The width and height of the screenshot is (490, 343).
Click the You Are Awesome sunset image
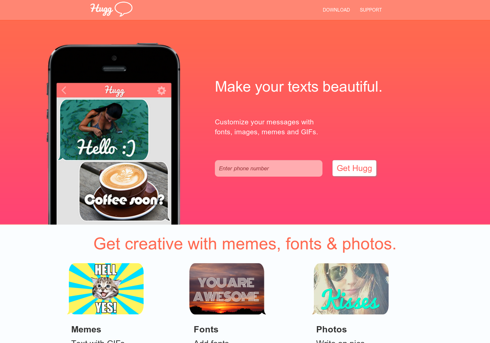point(227,289)
